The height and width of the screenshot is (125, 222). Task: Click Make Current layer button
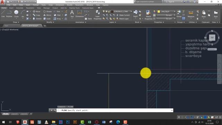point(123,15)
